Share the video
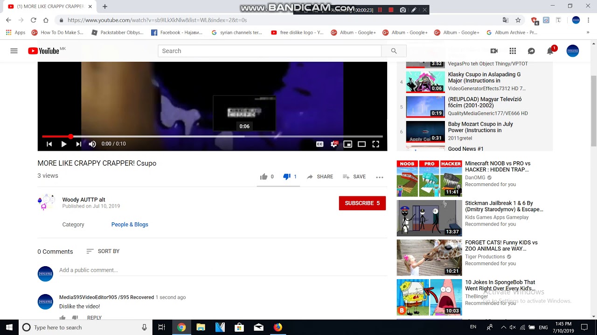The image size is (597, 335). pos(320,177)
